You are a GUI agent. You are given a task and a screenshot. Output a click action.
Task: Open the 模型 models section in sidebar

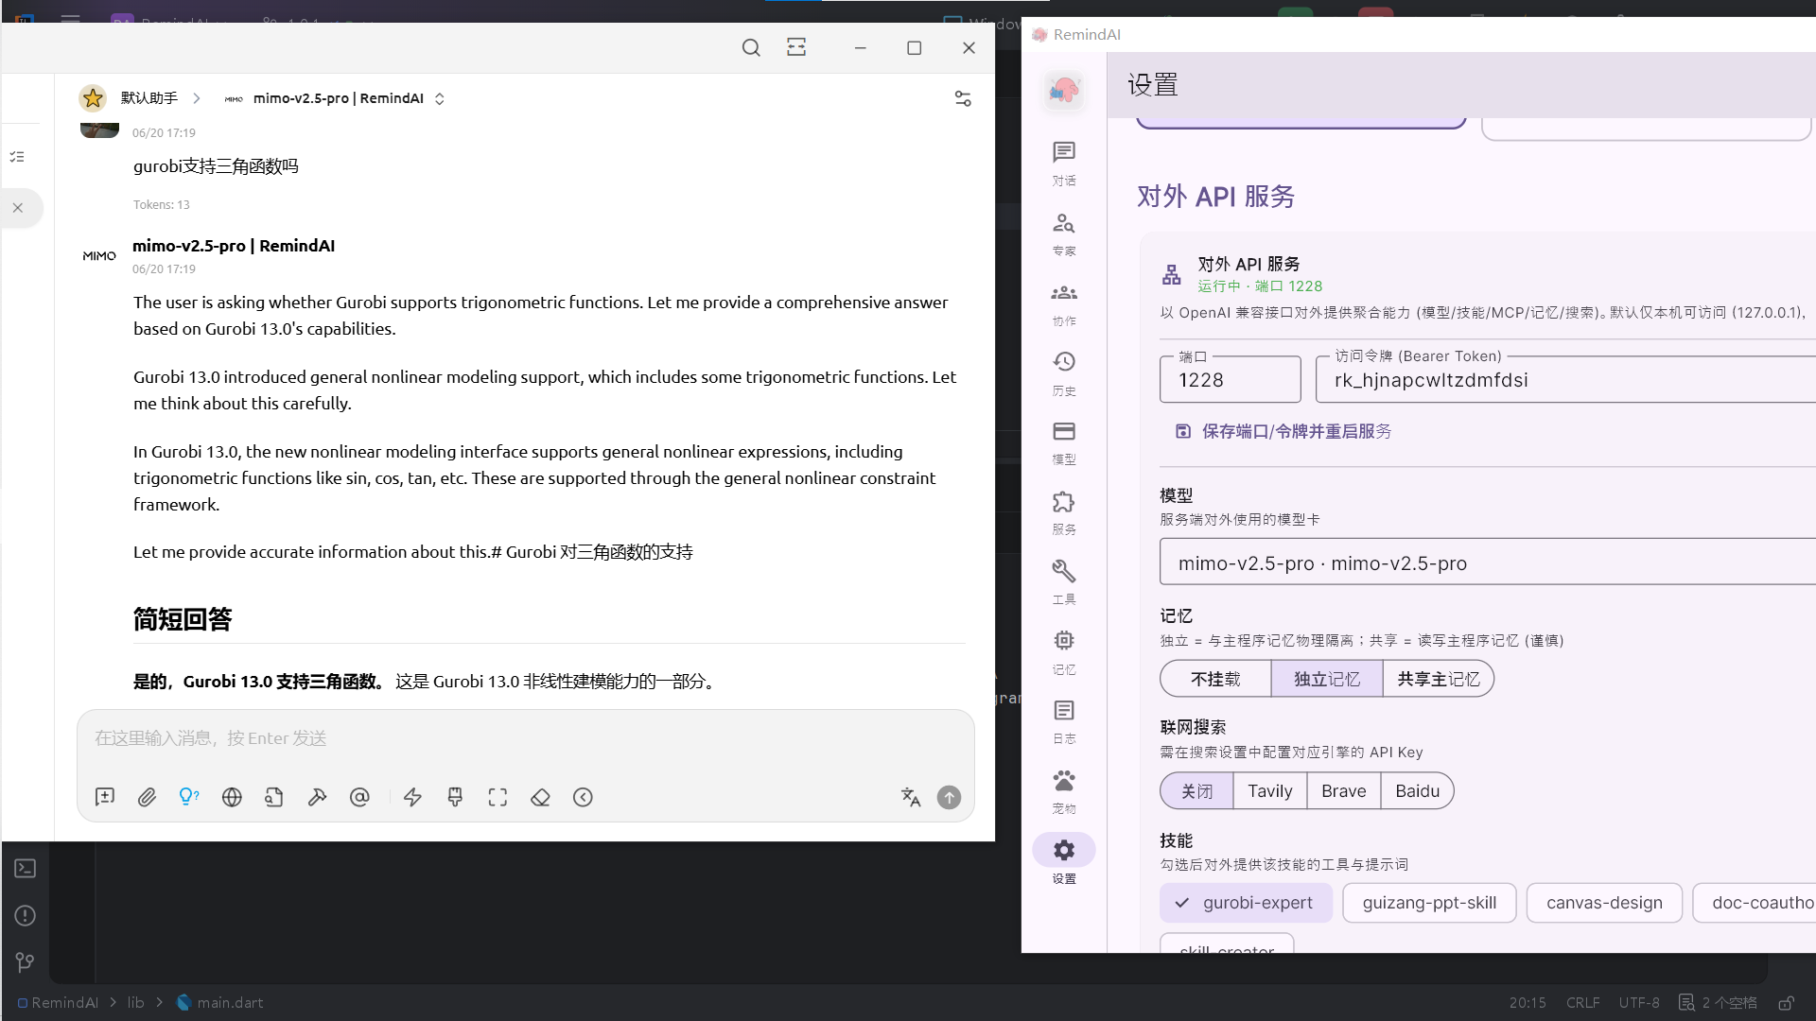tap(1064, 442)
